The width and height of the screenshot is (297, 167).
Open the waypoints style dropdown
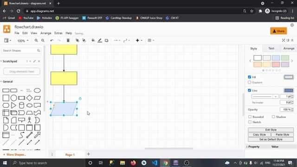click(126, 40)
